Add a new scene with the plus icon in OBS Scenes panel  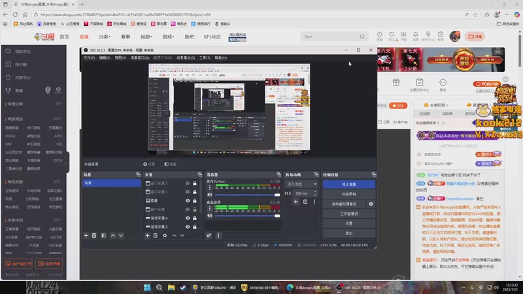86,235
